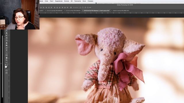Activate the 3D Pan mode icon

85,7
